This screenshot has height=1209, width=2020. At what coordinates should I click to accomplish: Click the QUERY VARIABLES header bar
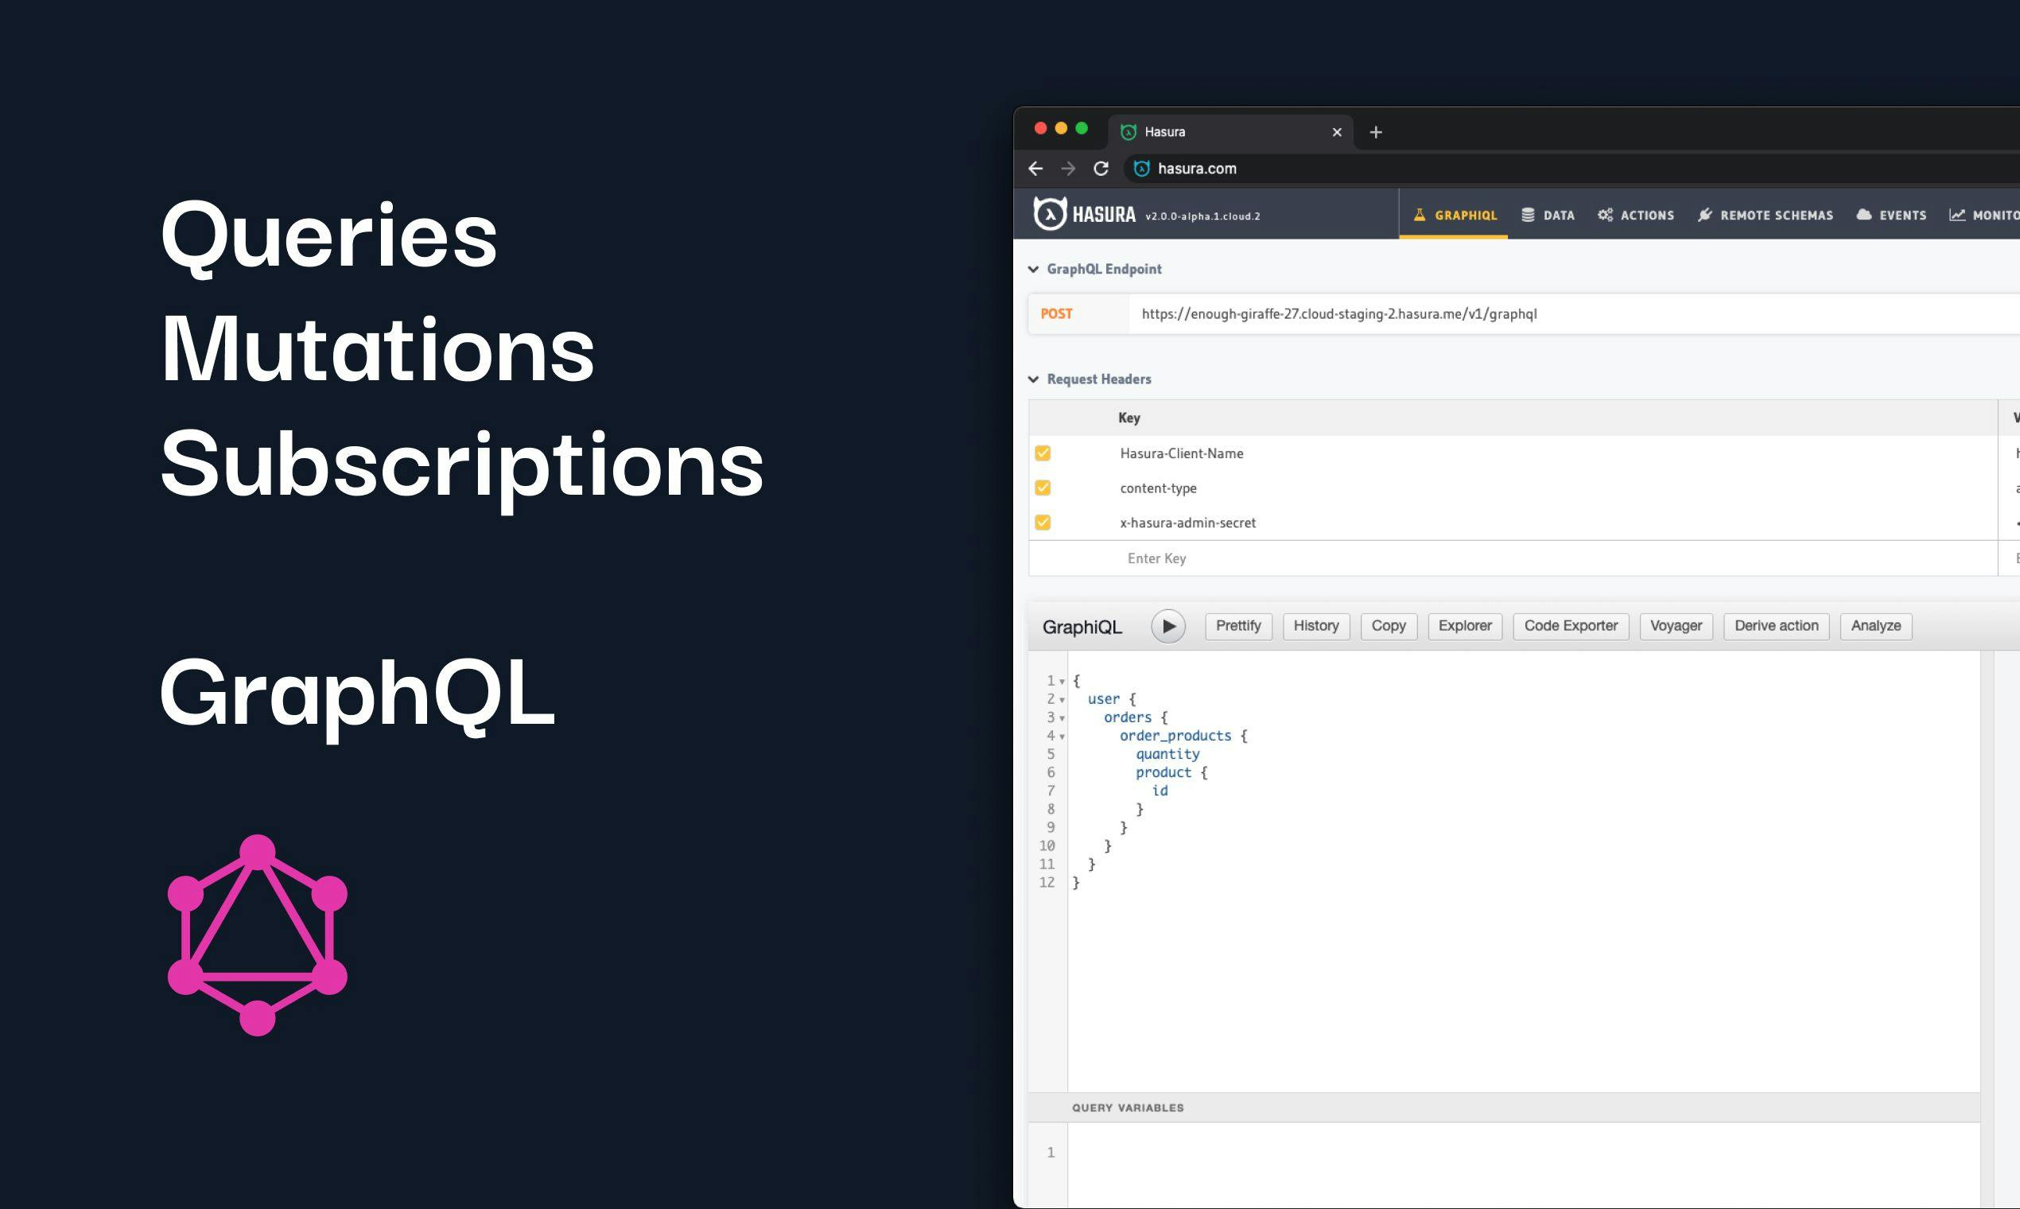coord(1504,1107)
